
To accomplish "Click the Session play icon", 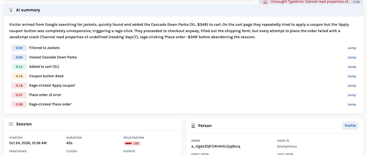I will pyautogui.click(x=11, y=124).
